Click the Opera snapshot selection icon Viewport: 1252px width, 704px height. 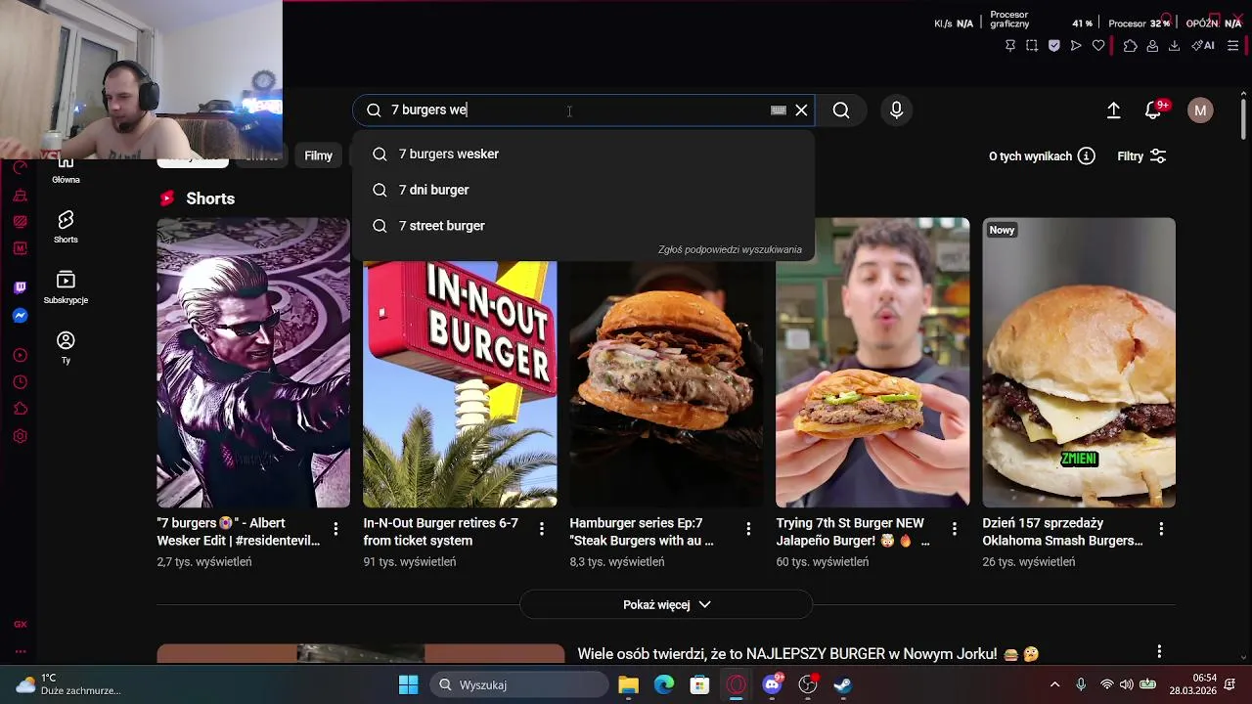[x=1032, y=46]
